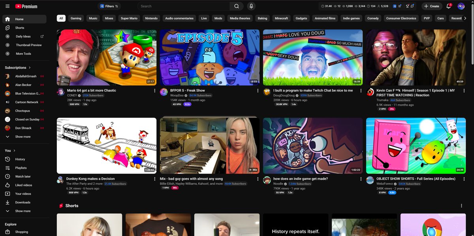This screenshot has width=474, height=236.
Task: Click the chat bubble icon in stats bar
Action: pos(412,6)
